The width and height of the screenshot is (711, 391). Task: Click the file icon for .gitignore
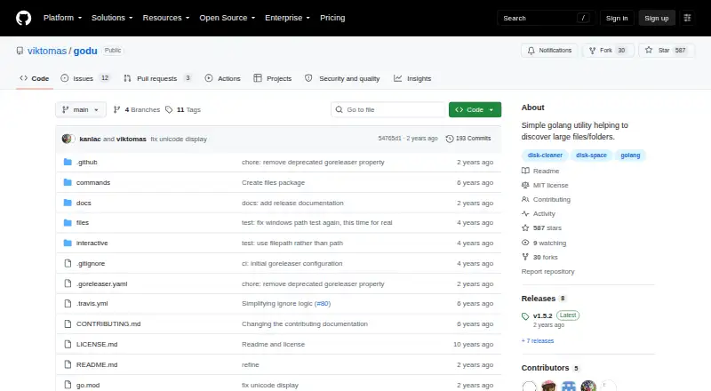pyautogui.click(x=68, y=264)
